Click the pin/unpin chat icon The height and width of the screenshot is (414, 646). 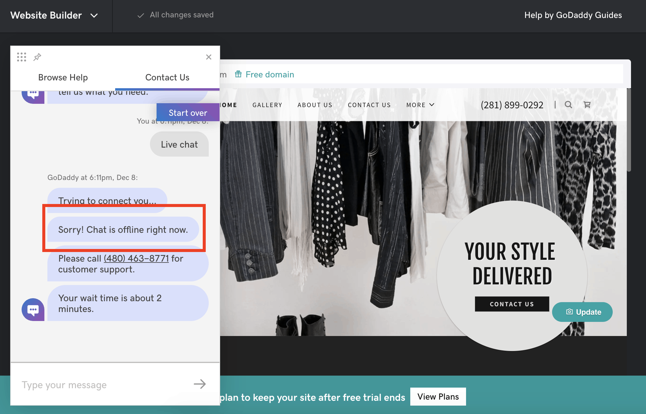click(x=37, y=57)
